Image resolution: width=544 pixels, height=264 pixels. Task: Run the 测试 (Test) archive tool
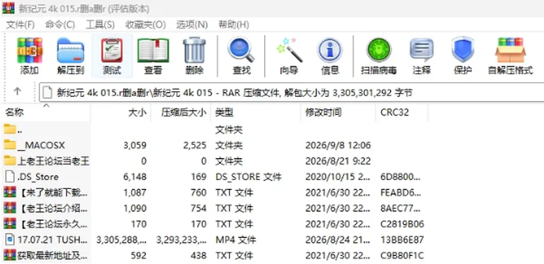tap(112, 56)
